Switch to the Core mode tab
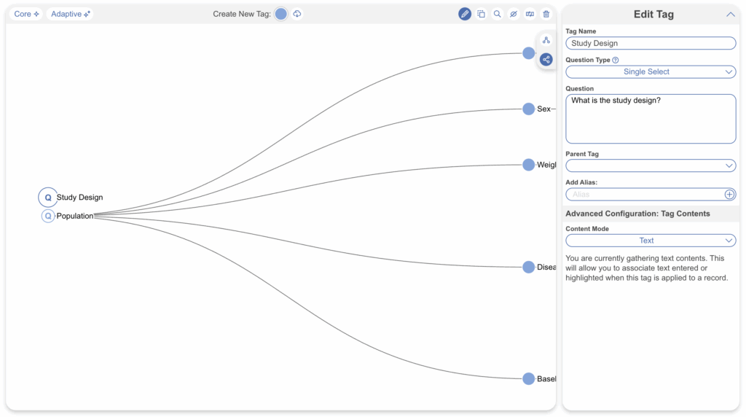This screenshot has width=746, height=417. tap(27, 14)
